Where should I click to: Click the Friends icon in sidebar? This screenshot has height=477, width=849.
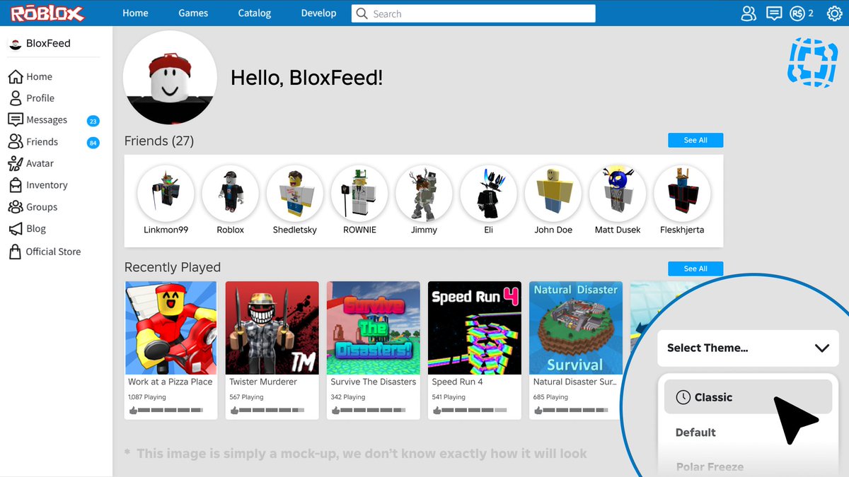point(16,141)
